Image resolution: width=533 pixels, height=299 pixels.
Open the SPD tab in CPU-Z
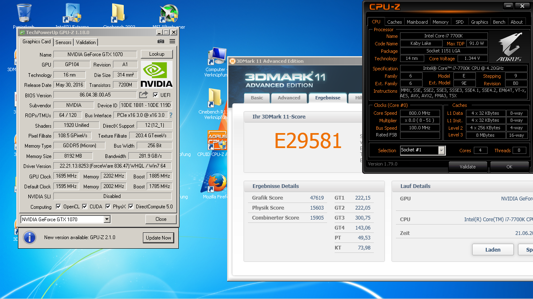[459, 22]
